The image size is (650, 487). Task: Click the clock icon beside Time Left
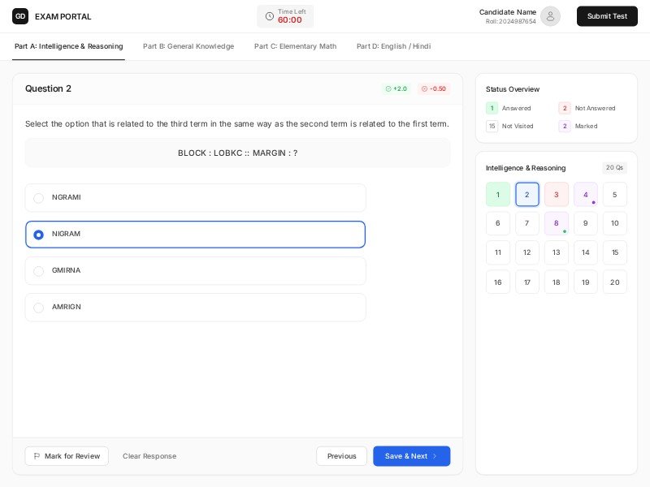pyautogui.click(x=269, y=16)
